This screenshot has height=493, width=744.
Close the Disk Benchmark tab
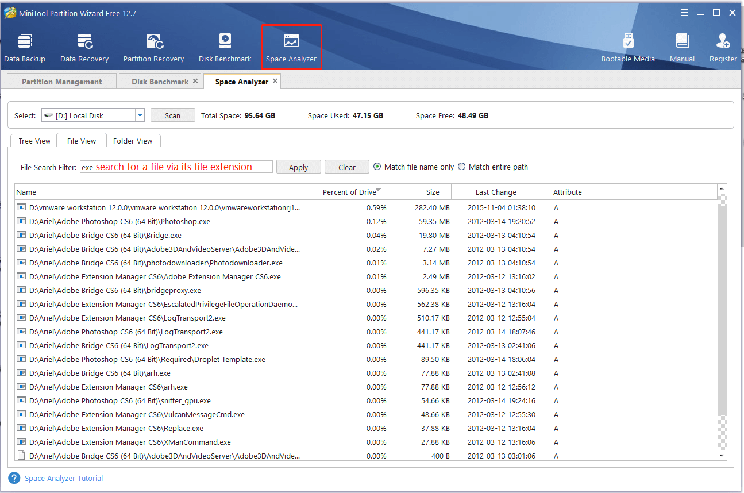point(195,81)
